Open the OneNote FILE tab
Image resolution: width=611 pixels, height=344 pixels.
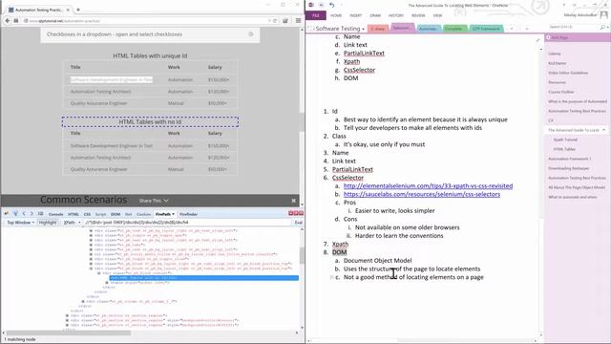coord(316,15)
